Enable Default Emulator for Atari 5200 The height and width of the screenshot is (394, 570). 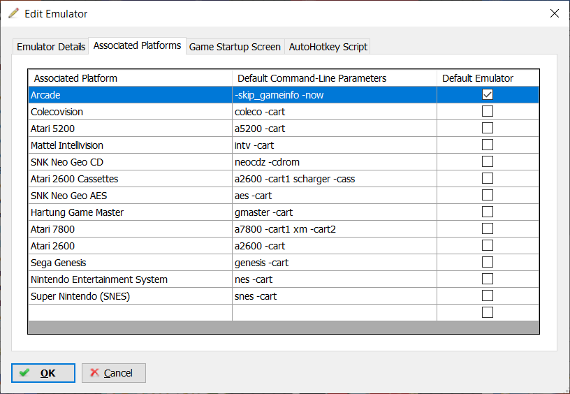488,128
